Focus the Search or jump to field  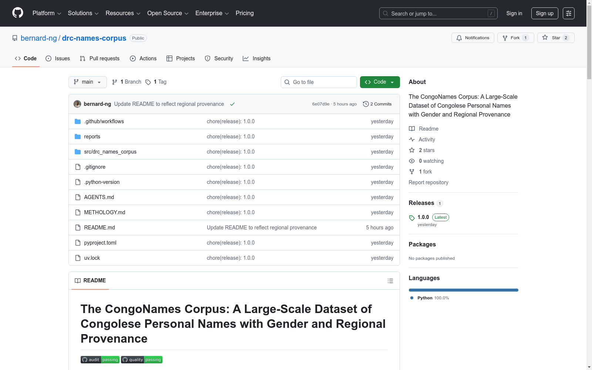438,13
